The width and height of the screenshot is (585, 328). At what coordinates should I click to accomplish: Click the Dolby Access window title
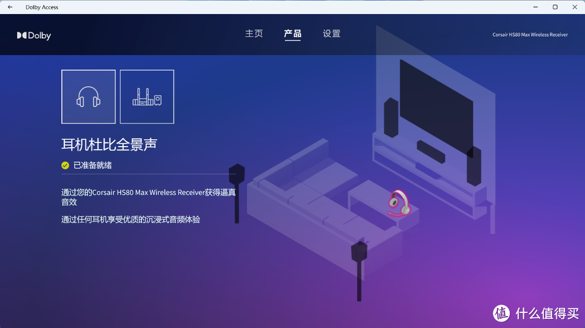(42, 7)
